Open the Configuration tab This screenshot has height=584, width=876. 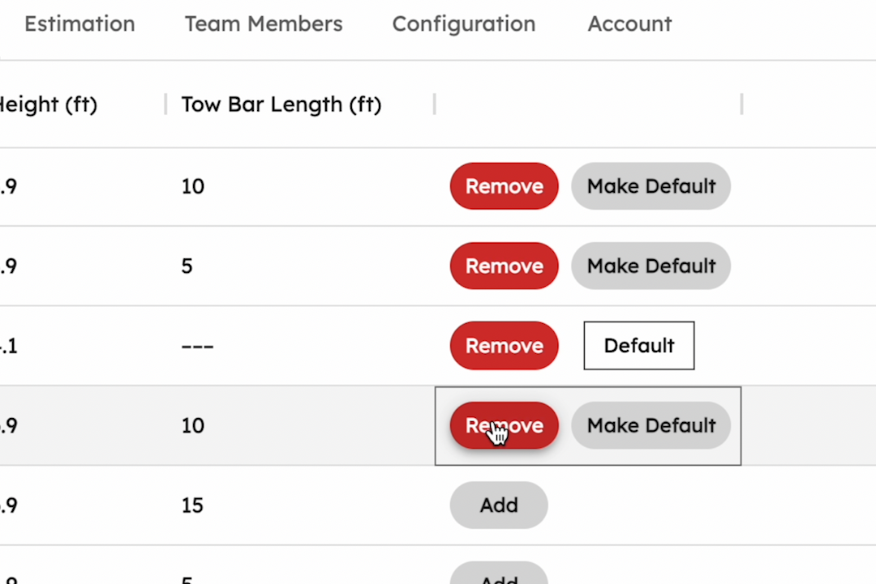(464, 24)
